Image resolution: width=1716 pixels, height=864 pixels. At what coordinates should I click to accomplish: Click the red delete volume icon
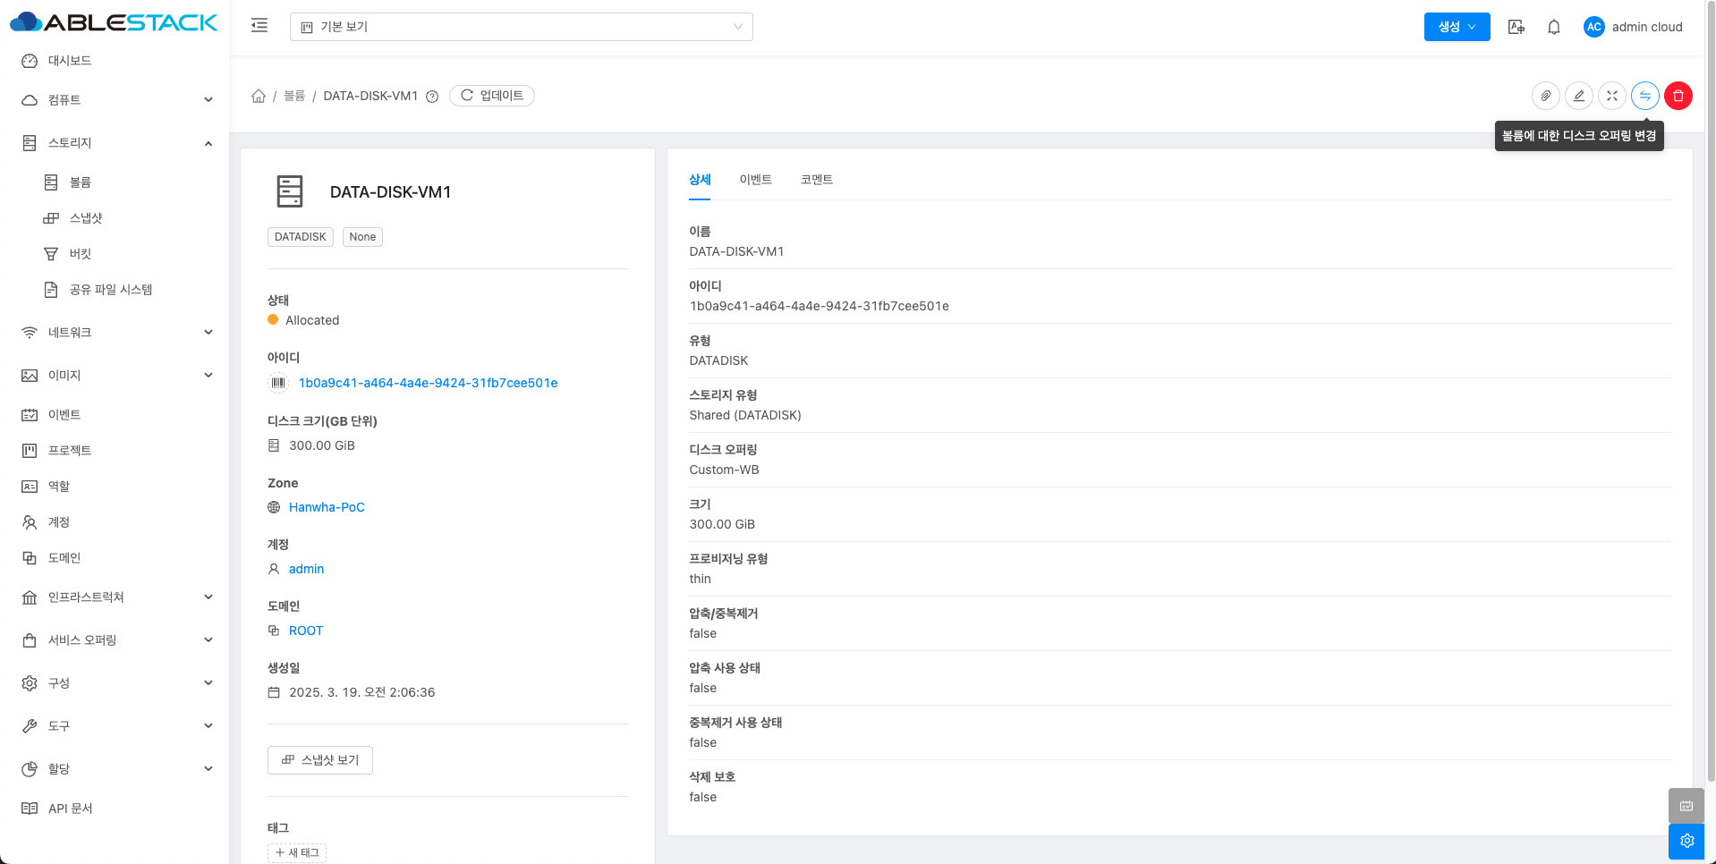(x=1678, y=96)
